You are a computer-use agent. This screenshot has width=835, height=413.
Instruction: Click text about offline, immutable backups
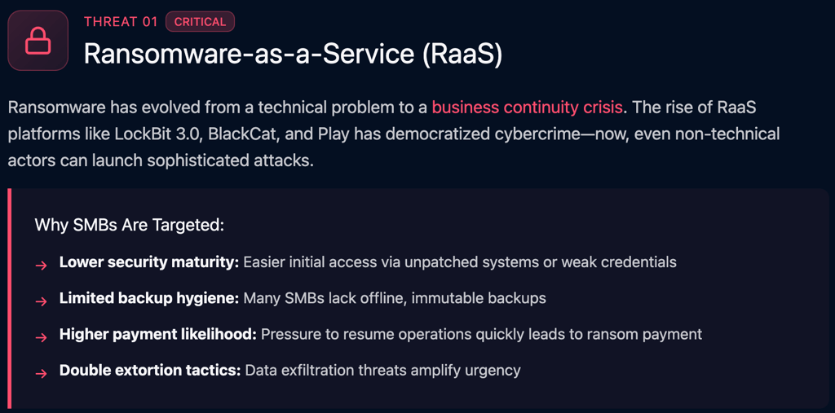tap(395, 299)
